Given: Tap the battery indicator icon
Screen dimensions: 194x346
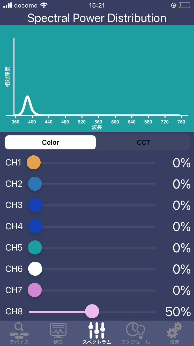Looking at the screenshot, I should point(184,5).
